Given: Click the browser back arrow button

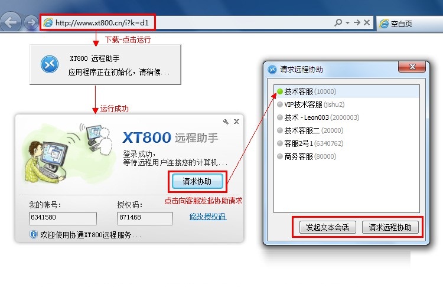Looking at the screenshot, I should (11, 22).
